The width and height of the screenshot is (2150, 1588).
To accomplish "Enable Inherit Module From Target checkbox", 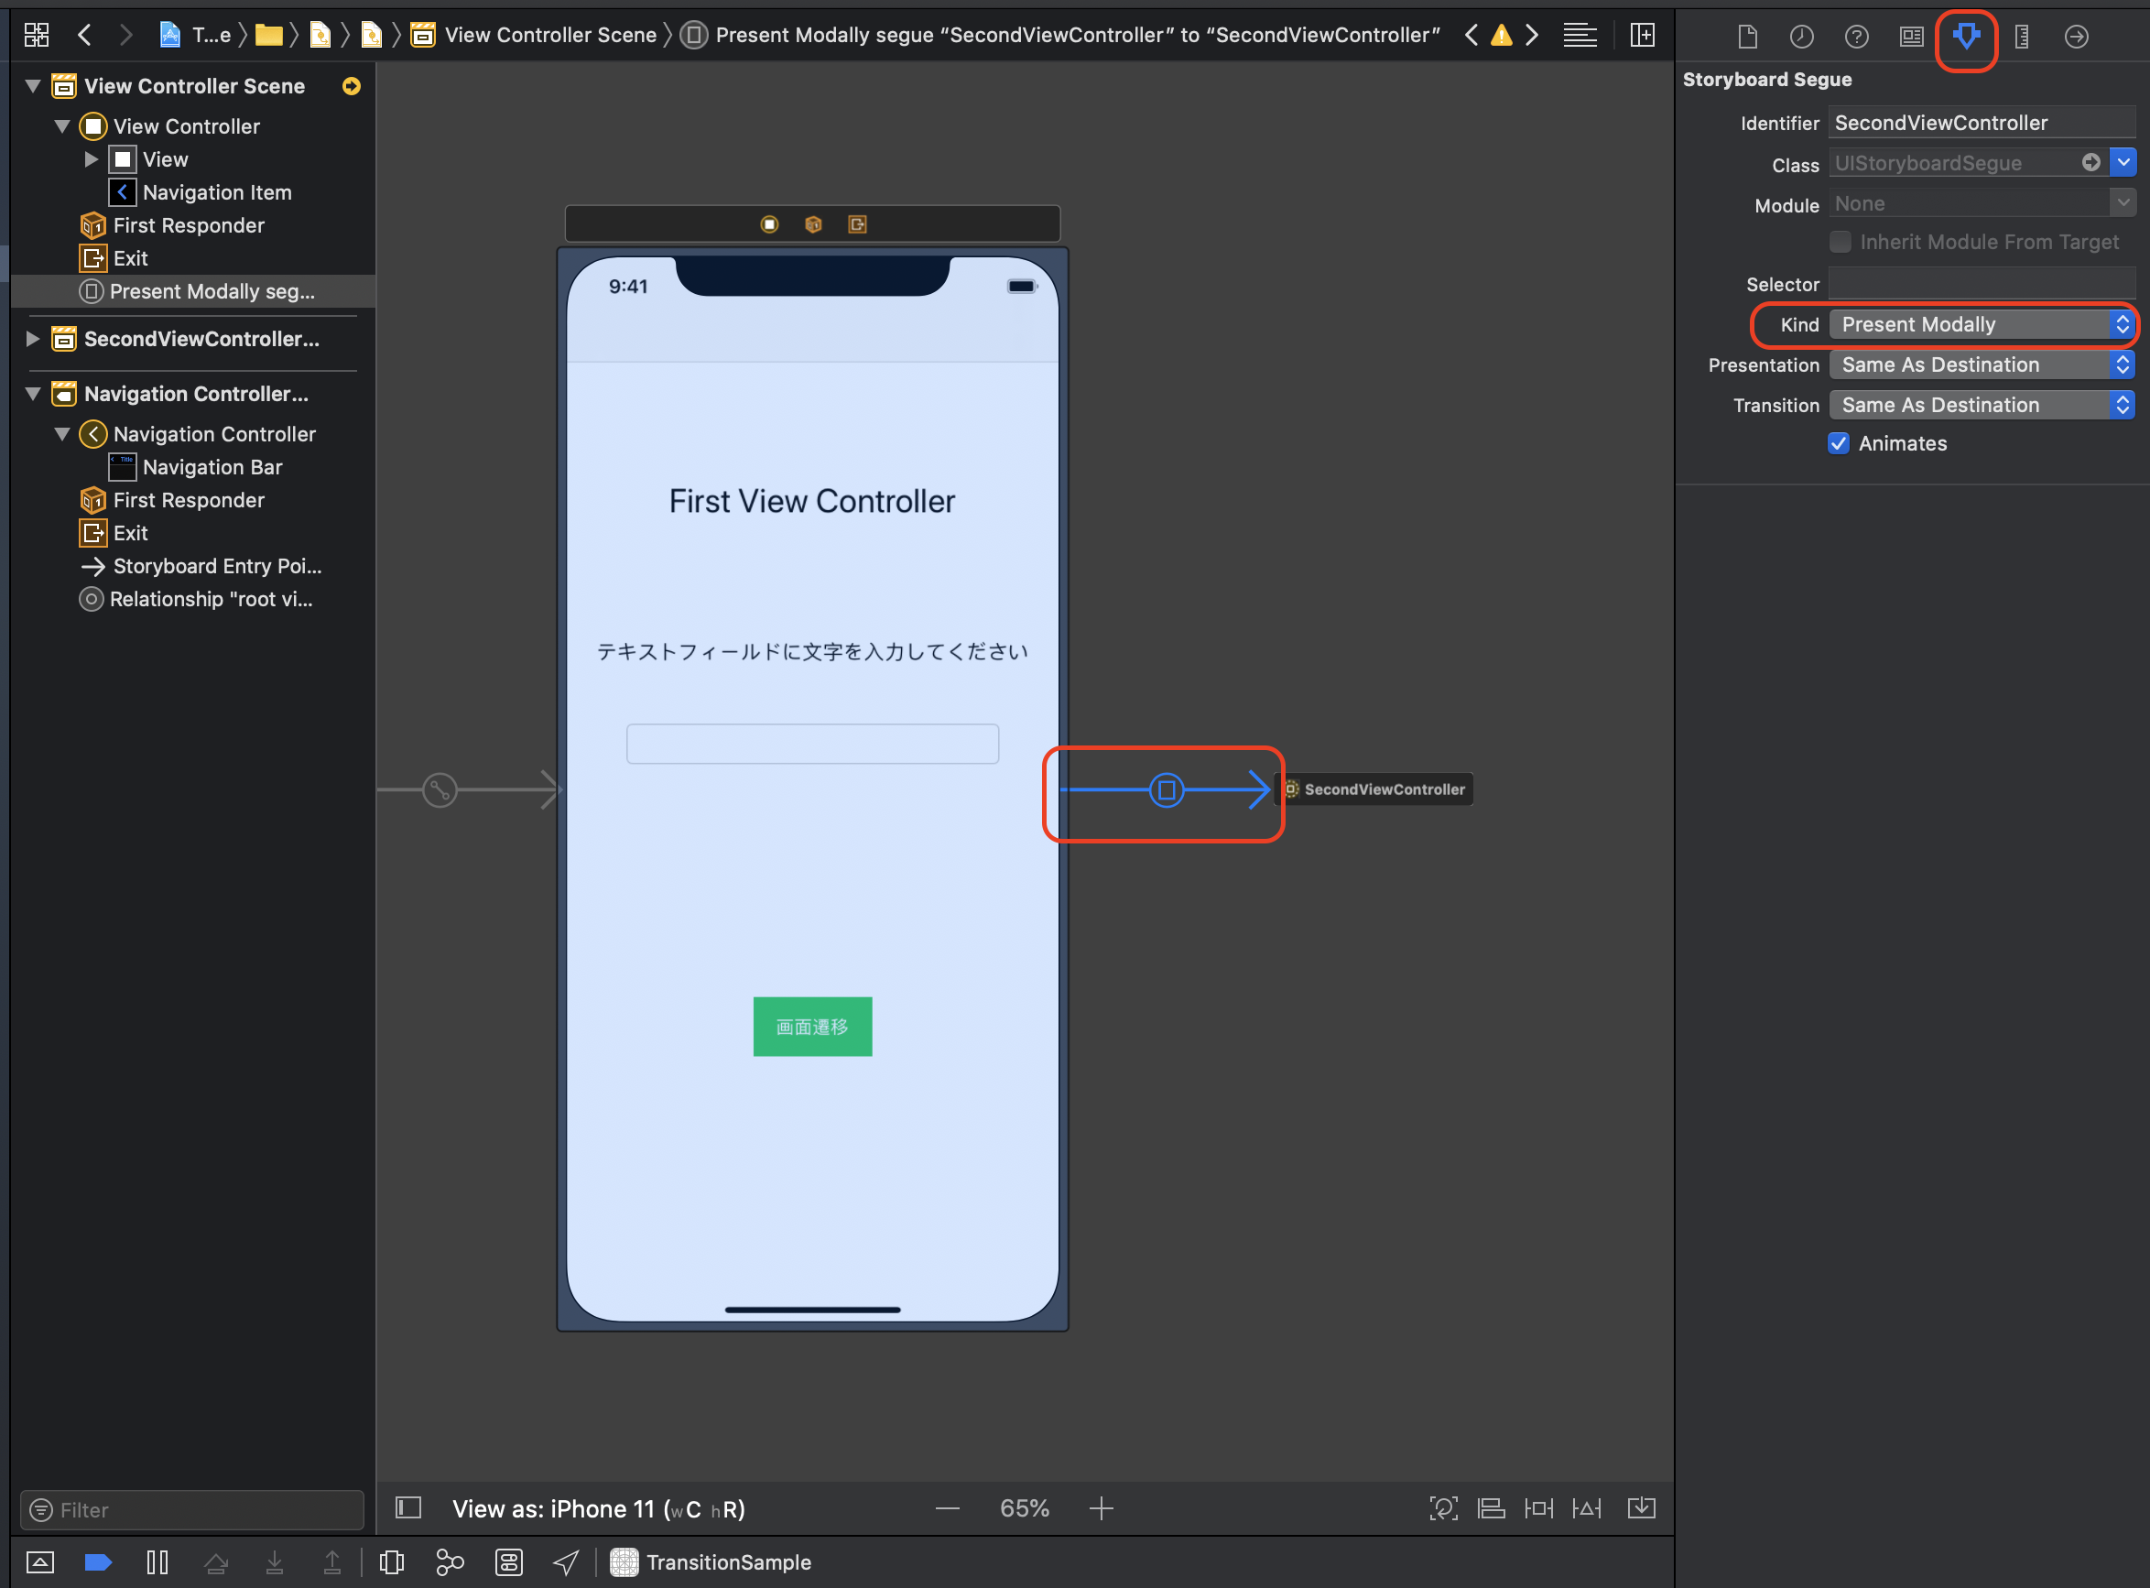I will coord(1840,243).
